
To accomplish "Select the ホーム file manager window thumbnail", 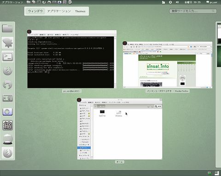I will tap(120, 129).
